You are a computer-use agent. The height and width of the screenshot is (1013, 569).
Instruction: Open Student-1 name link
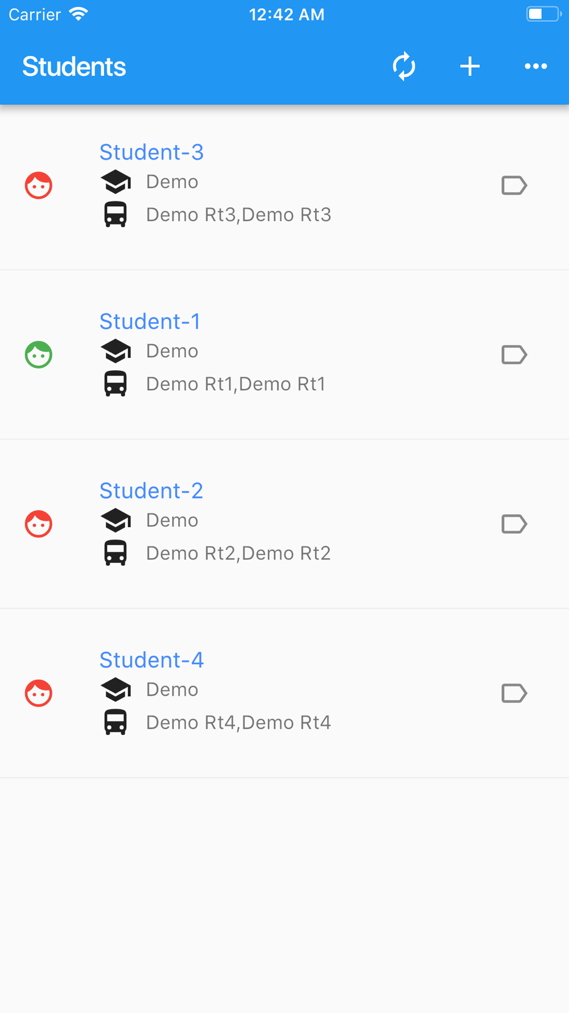click(150, 321)
